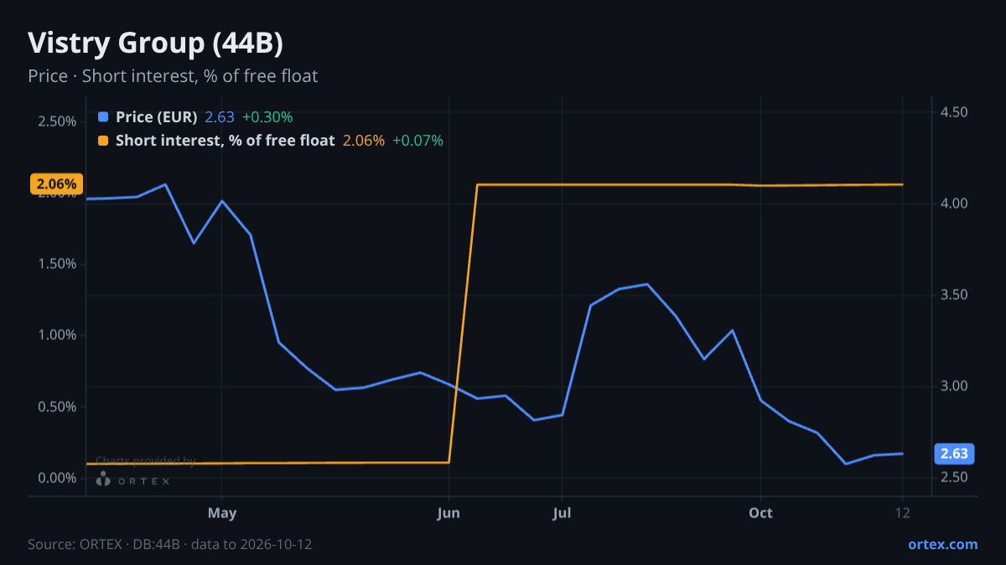The width and height of the screenshot is (1006, 565).
Task: Click the +0.30% price change value
Action: 267,117
